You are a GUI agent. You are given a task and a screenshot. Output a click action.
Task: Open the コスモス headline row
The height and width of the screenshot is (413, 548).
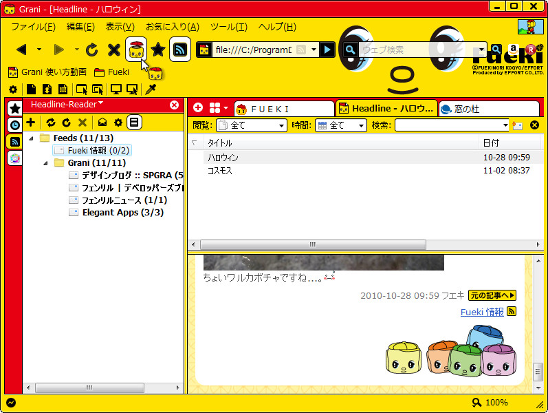(365, 171)
